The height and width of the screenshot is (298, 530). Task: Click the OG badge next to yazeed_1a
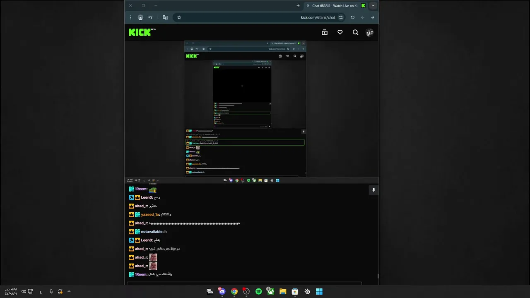coord(137,215)
